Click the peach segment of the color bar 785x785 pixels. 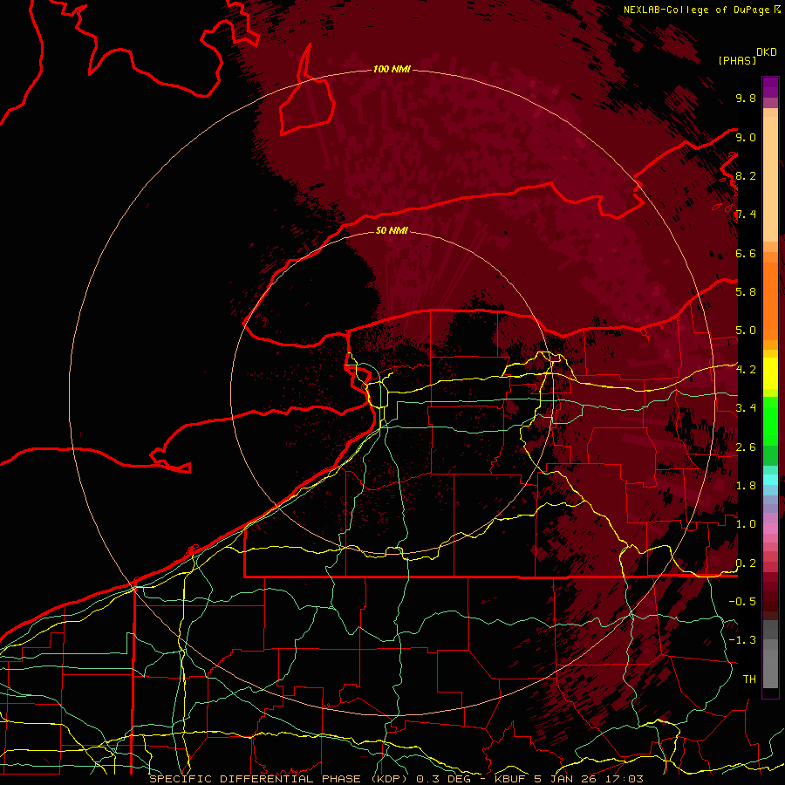pyautogui.click(x=770, y=179)
